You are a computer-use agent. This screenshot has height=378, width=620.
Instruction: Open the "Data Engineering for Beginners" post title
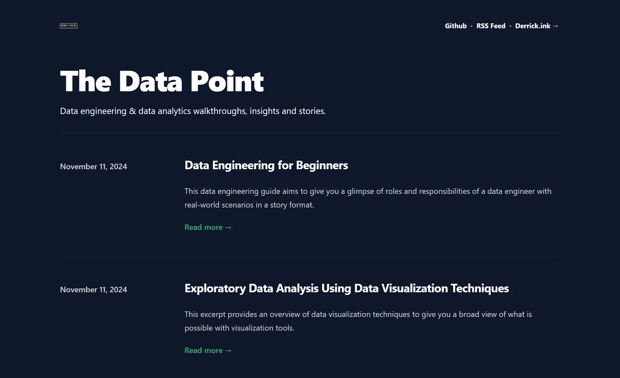(266, 165)
